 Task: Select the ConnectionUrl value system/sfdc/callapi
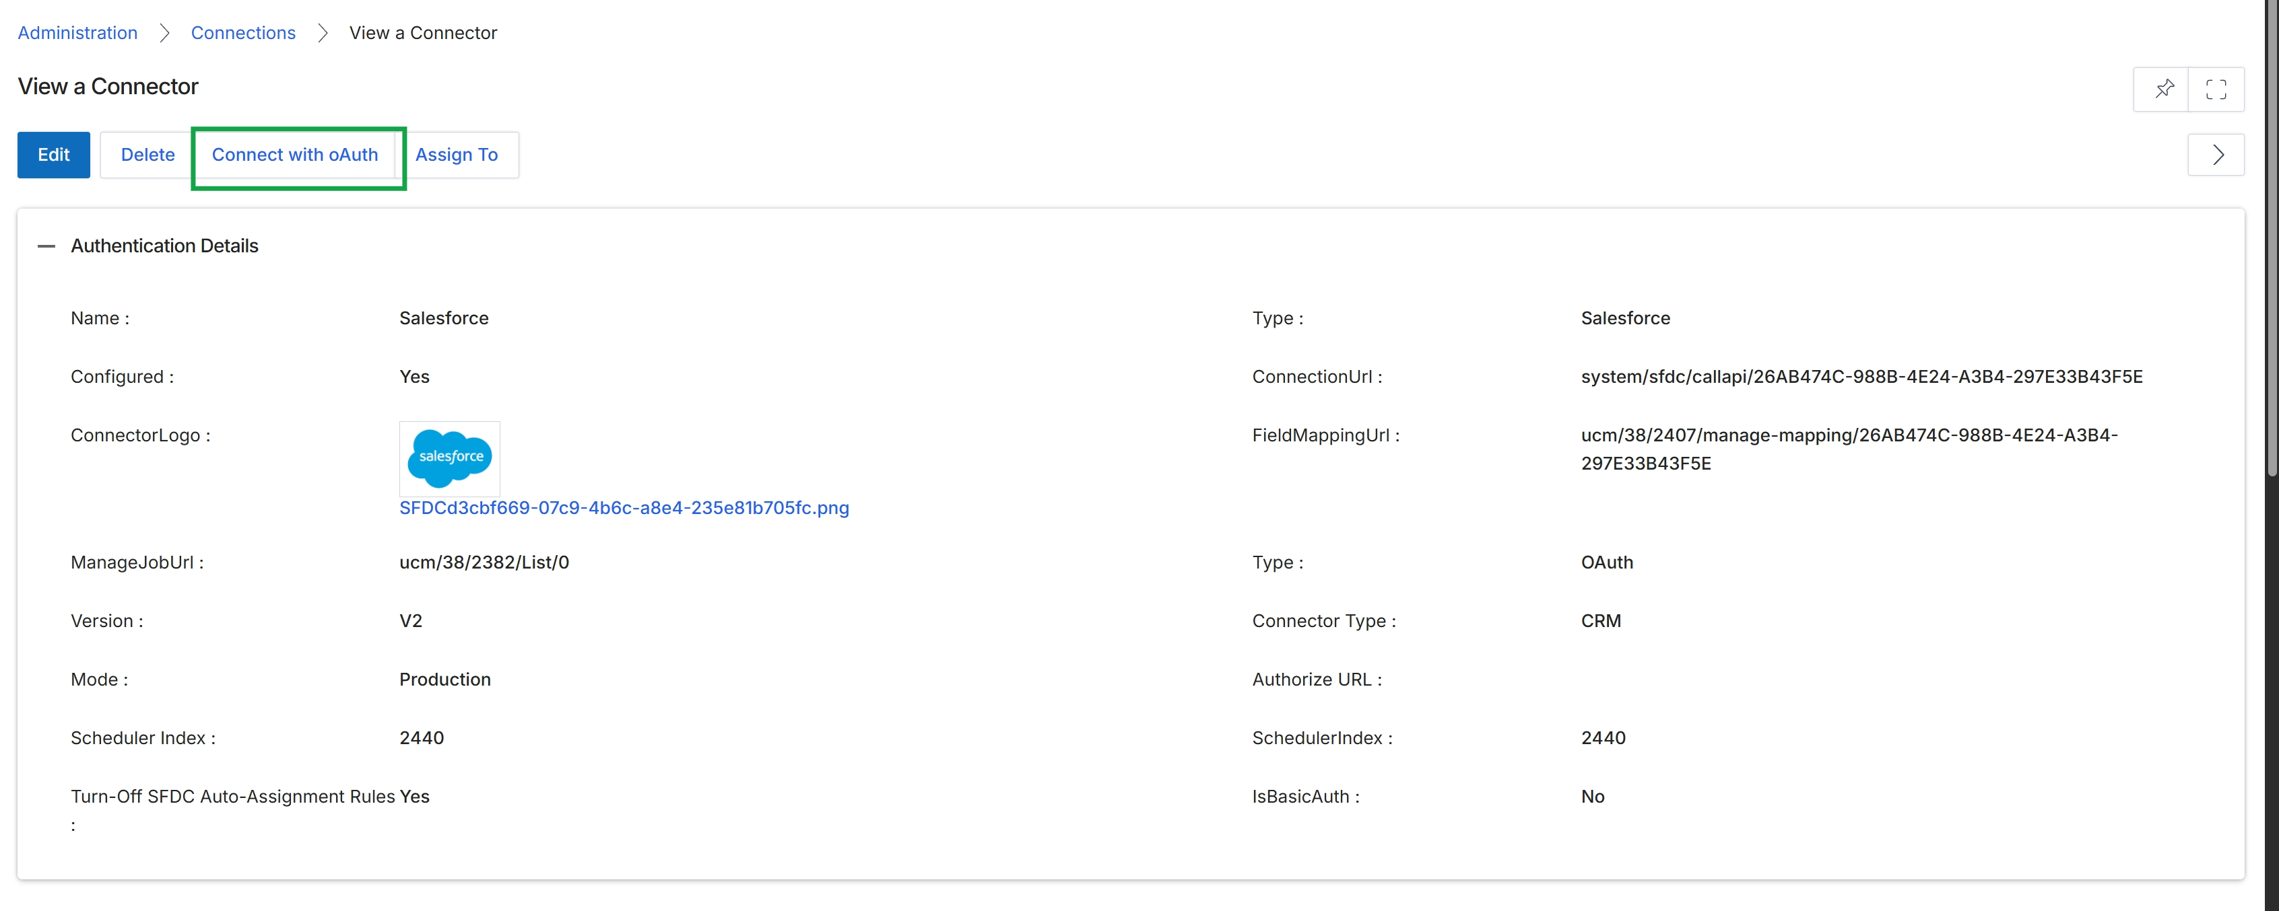(x=1861, y=377)
